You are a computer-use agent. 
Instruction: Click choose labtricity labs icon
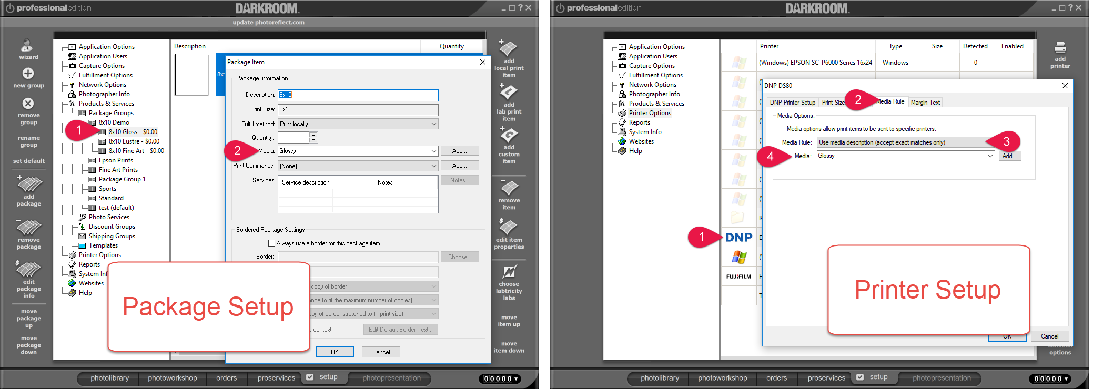[x=509, y=272]
